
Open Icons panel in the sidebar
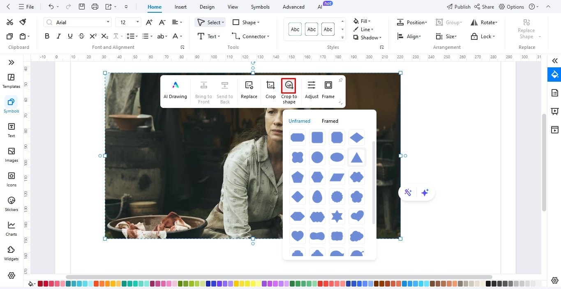click(11, 179)
